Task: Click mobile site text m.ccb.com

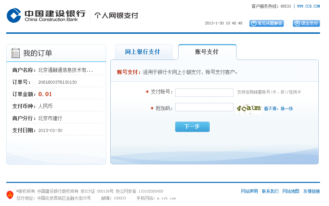Action: point(166,198)
